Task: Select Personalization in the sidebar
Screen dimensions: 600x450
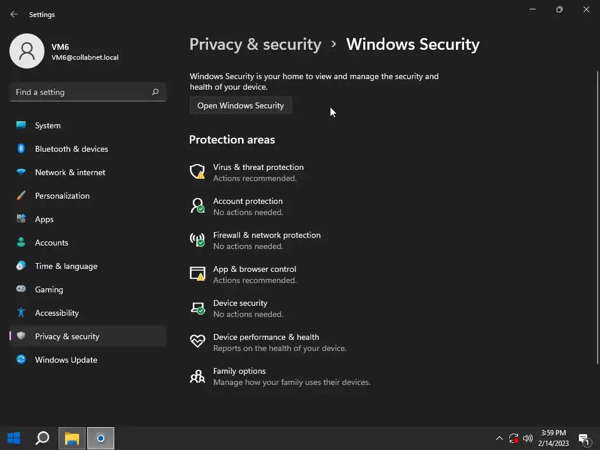Action: tap(88, 196)
